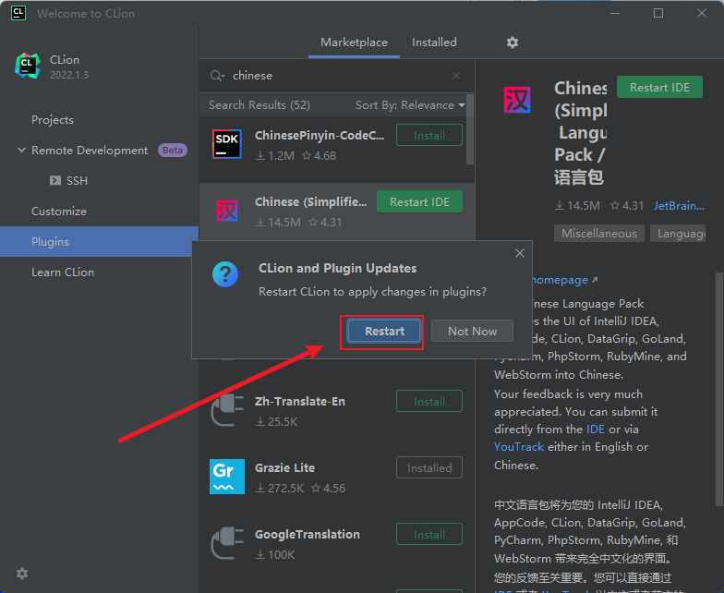Click the Restart button in the dialog
Image resolution: width=724 pixels, height=593 pixels.
(384, 331)
